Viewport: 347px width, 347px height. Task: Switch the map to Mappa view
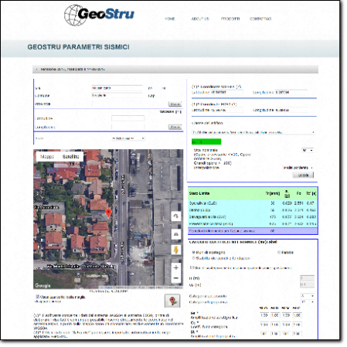(x=47, y=157)
